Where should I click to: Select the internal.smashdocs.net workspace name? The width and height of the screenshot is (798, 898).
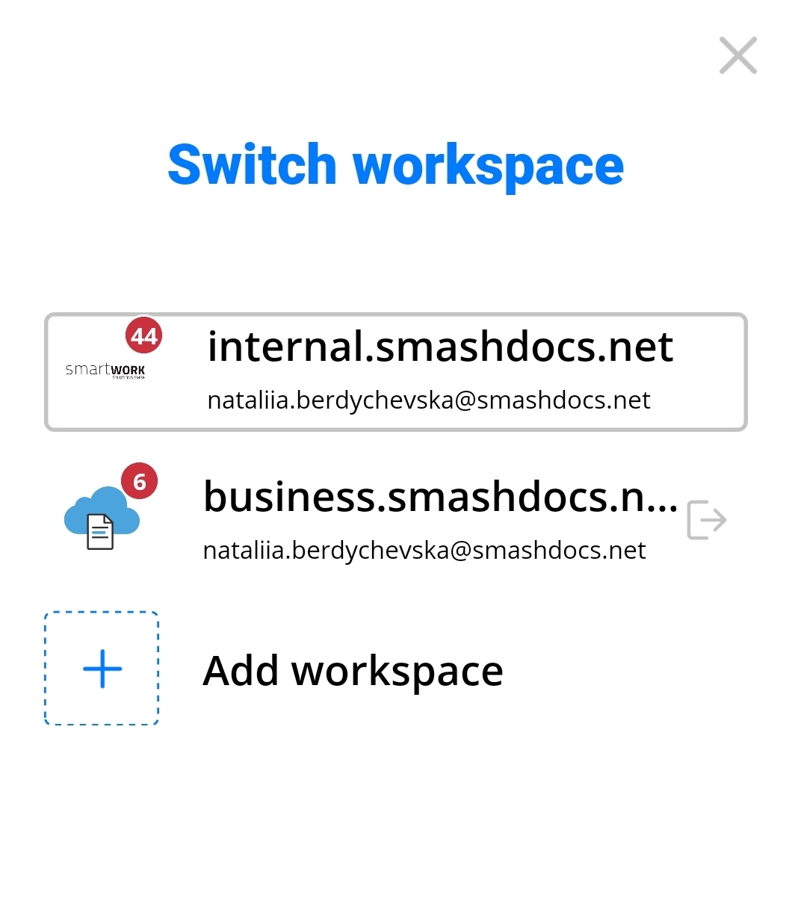[x=440, y=347]
